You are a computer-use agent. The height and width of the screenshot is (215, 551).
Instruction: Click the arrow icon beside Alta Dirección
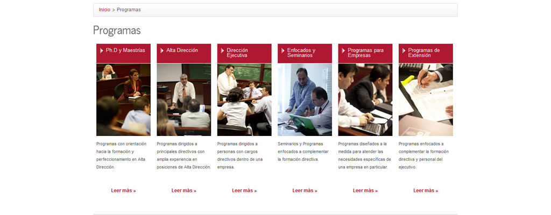tap(162, 51)
